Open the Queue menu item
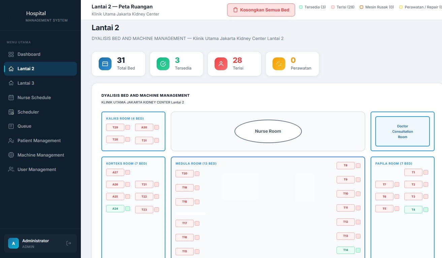This screenshot has height=258, width=442. [x=40, y=126]
